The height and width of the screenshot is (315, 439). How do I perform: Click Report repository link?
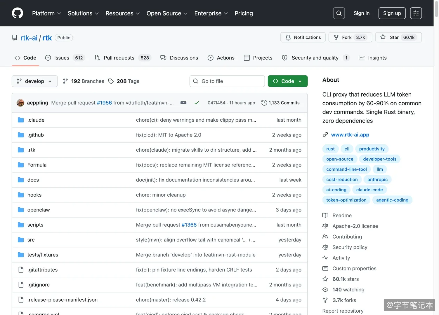tap(343, 311)
